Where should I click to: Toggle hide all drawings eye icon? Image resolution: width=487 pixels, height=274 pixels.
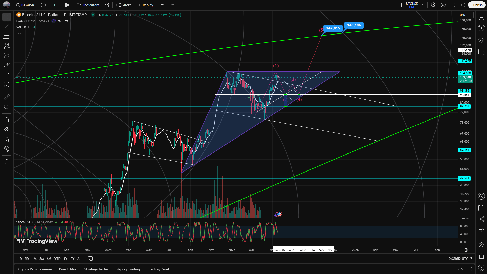(x=7, y=149)
